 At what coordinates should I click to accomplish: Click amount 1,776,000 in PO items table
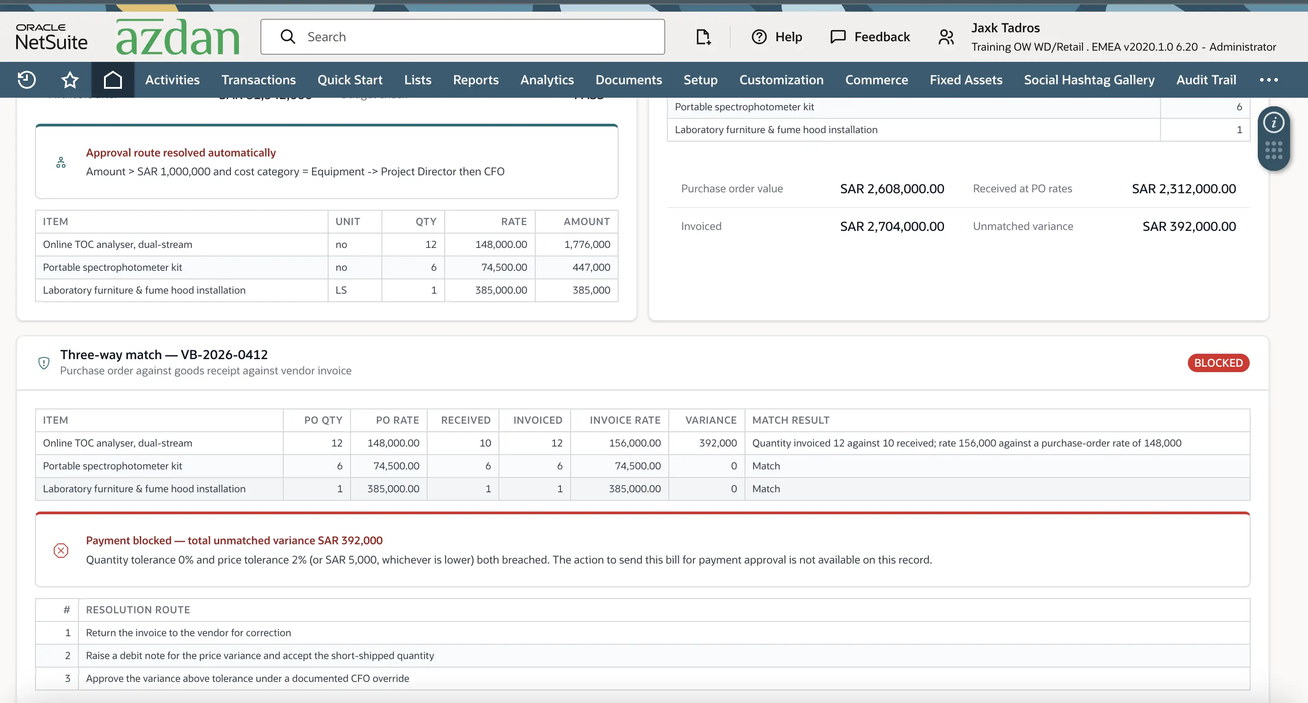pos(587,244)
